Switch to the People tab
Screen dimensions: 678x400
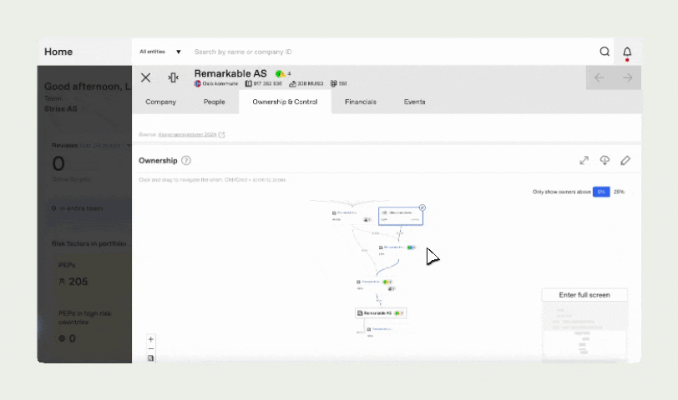(214, 102)
